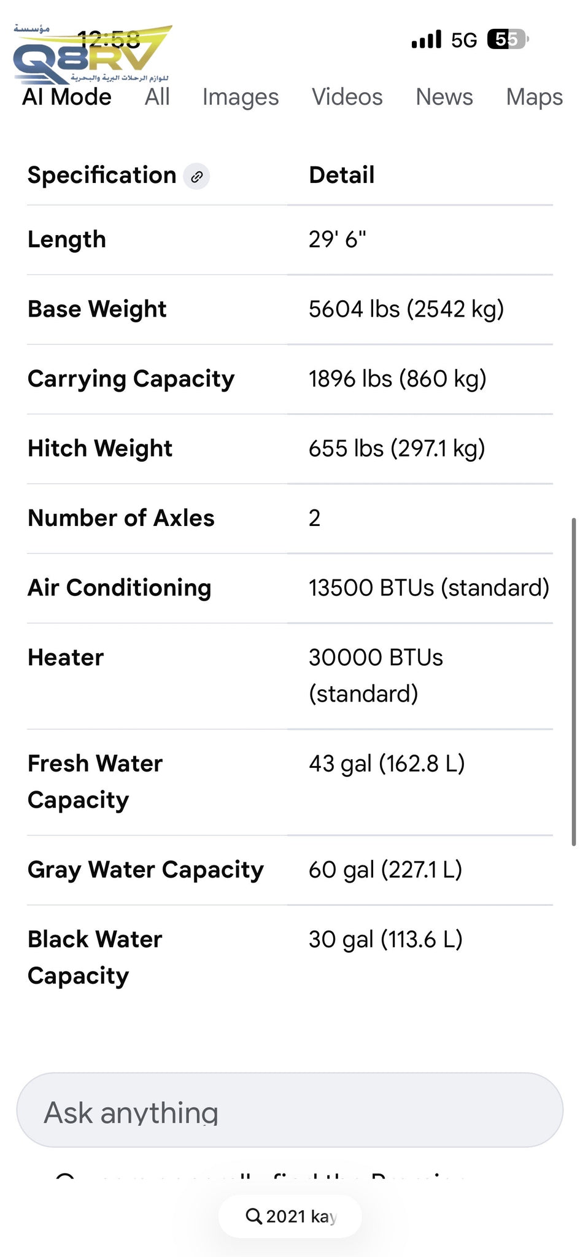Tap the battery level indicator
Viewport: 580px width, 1257px height.
coord(507,40)
